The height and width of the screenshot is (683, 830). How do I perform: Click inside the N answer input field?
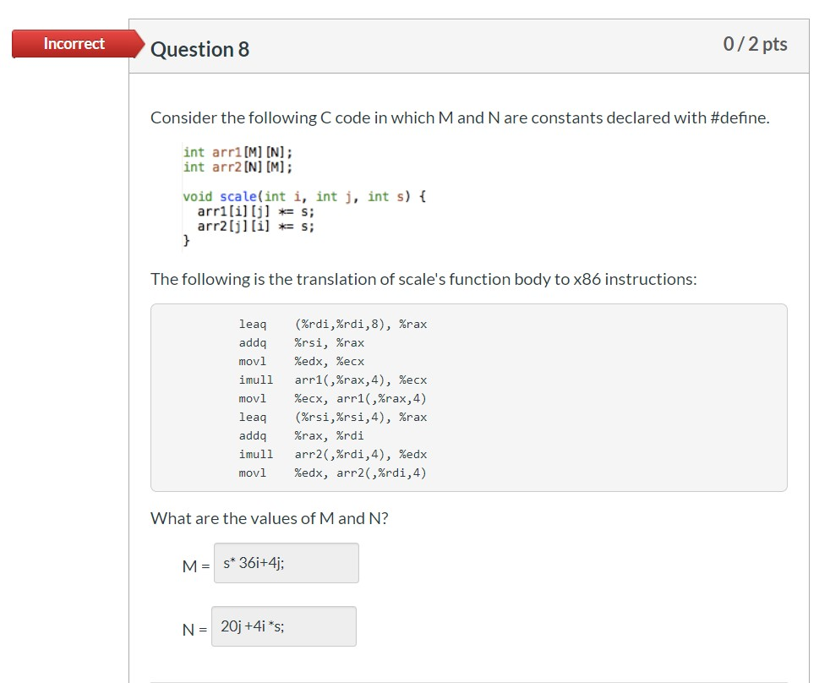point(283,626)
